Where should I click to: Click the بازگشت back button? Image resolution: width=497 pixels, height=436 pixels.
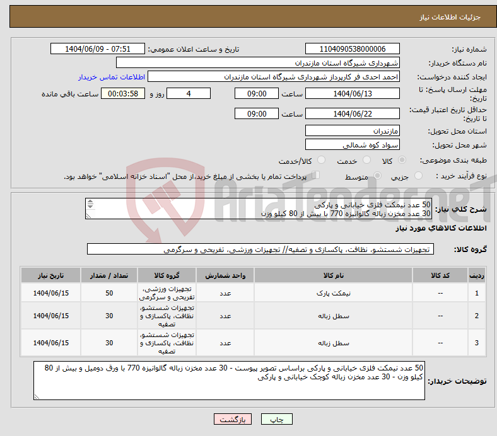click(233, 419)
